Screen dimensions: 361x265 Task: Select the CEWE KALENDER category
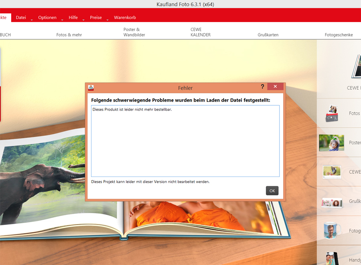(x=201, y=32)
